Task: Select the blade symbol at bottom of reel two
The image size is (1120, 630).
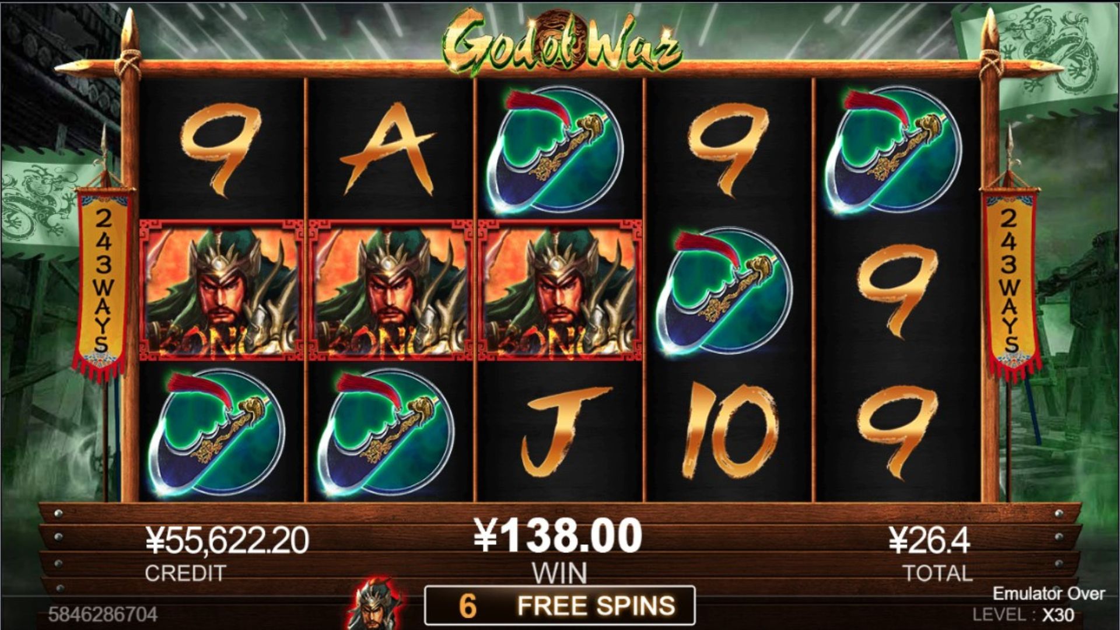Action: tap(386, 433)
